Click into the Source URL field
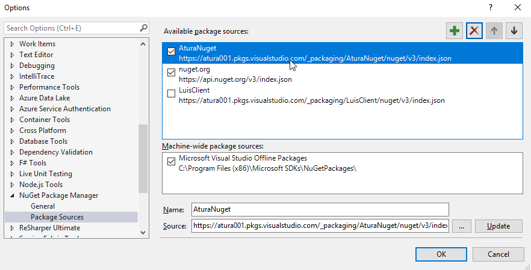The width and height of the screenshot is (531, 270). 320,226
